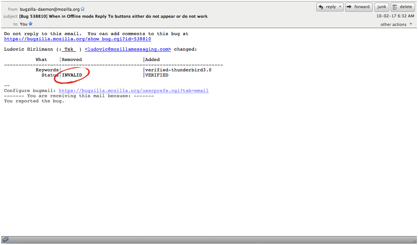This screenshot has height=245, width=418.
Task: Click the Bug 538810 subject line
Action: [x=113, y=16]
